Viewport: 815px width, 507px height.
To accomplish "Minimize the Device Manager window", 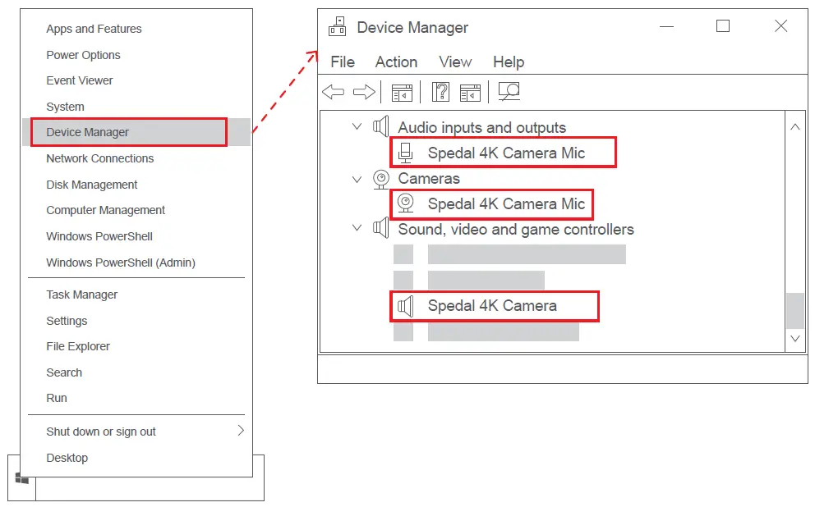I will pyautogui.click(x=666, y=26).
